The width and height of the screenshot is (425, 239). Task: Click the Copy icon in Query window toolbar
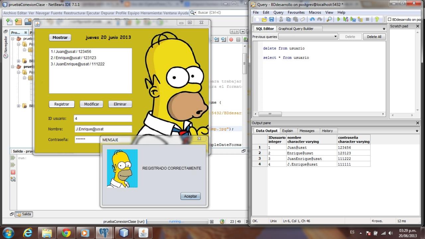click(x=288, y=20)
